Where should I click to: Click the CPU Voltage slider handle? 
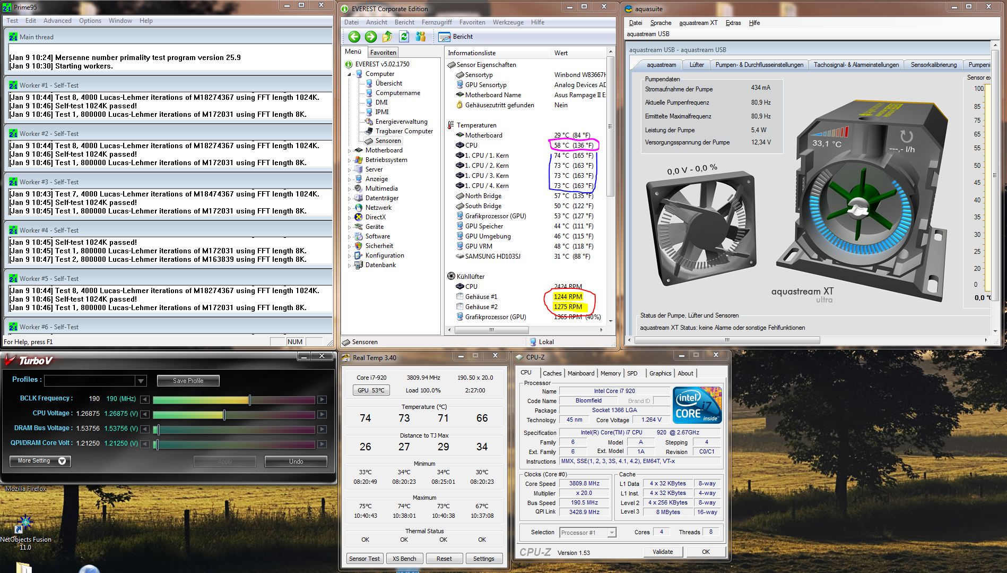tap(224, 414)
